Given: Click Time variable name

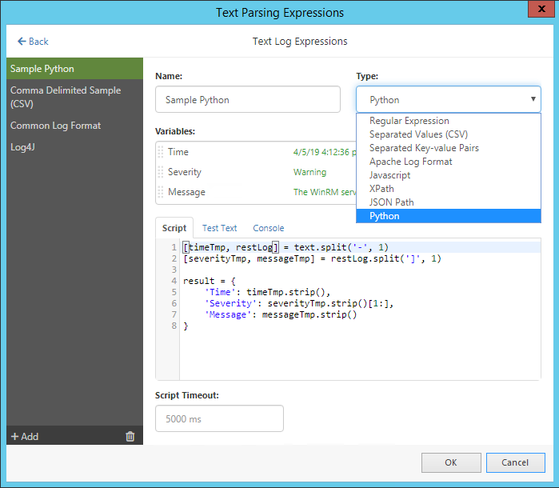Looking at the screenshot, I should click(178, 152).
